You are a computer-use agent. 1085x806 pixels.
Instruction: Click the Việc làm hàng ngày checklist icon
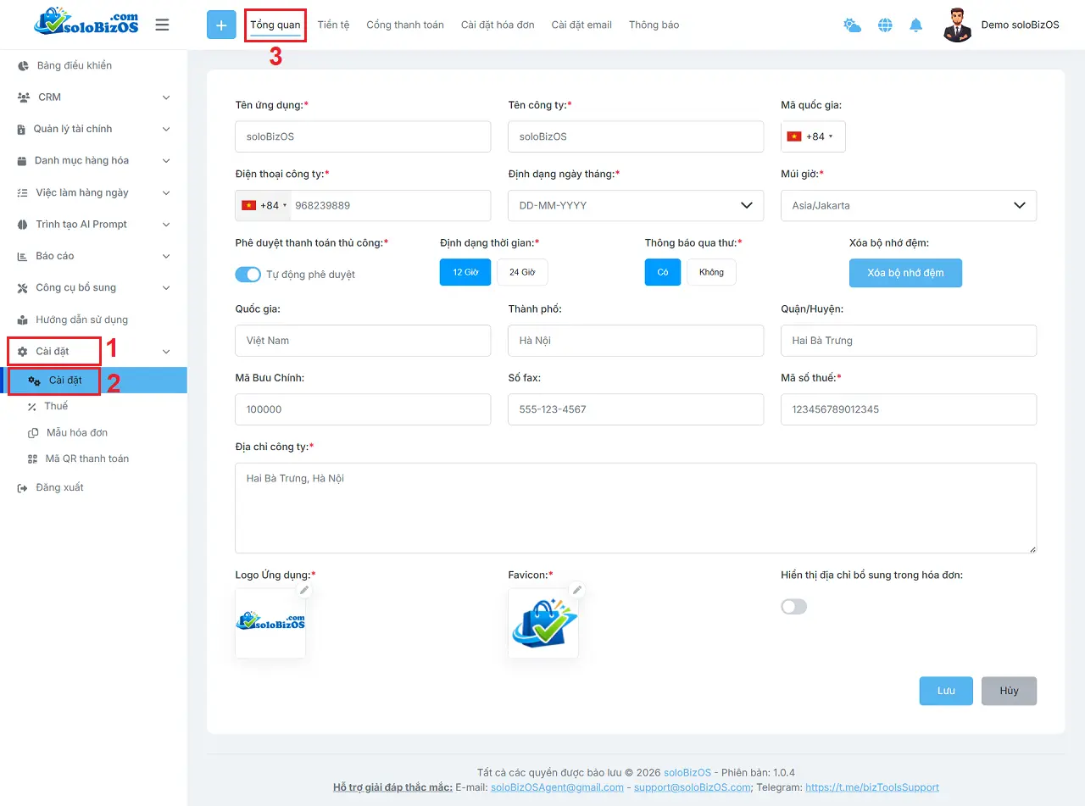click(23, 192)
